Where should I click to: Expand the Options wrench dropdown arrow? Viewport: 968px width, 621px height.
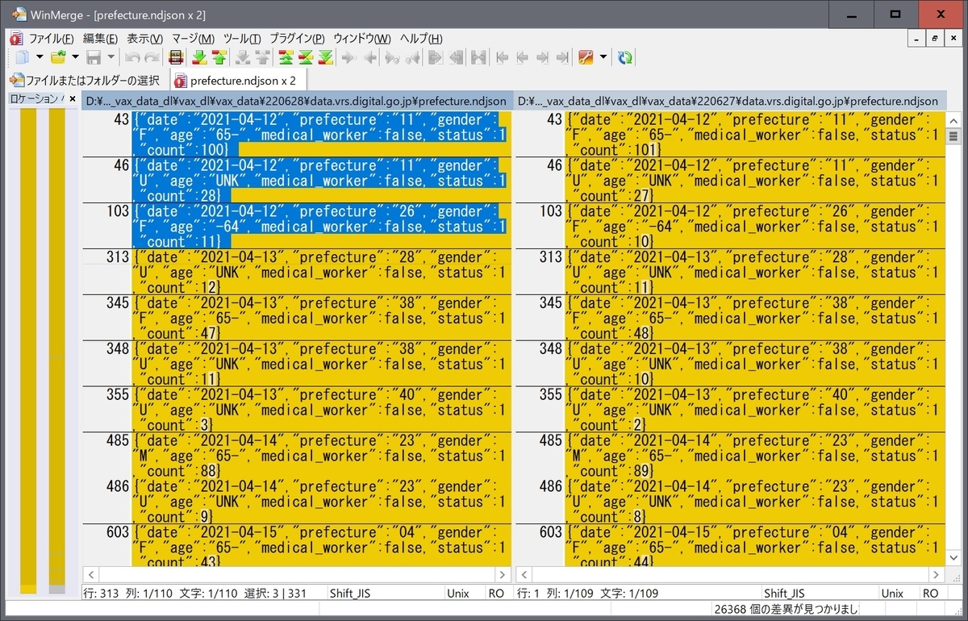pyautogui.click(x=603, y=57)
